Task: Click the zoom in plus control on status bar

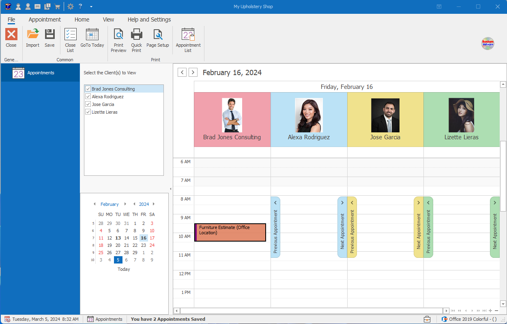Action: pos(490,311)
